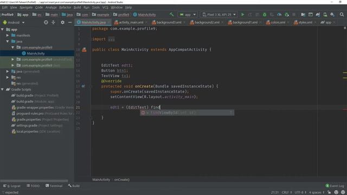Select local.properties in project tree
This screenshot has width=347, height=195.
pyautogui.click(x=36, y=131)
